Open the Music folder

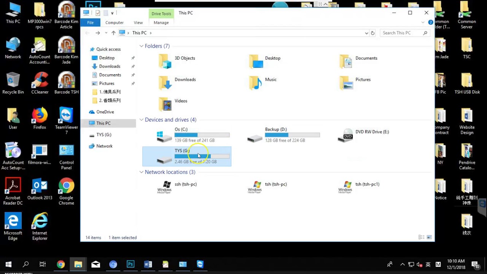(x=263, y=83)
